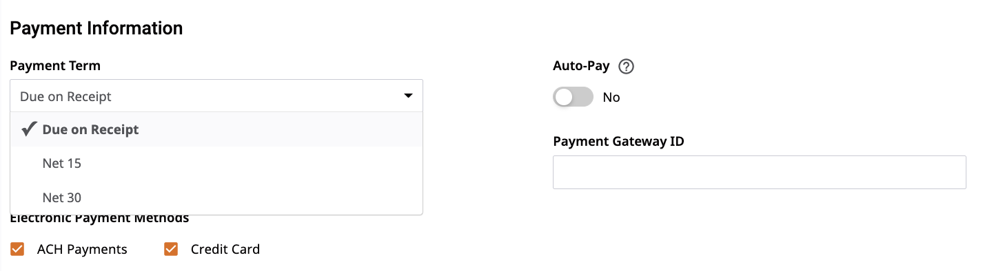Viewport: 994px width, 271px height.
Task: Click the checkmark beside Due on Receipt
Action: (29, 129)
